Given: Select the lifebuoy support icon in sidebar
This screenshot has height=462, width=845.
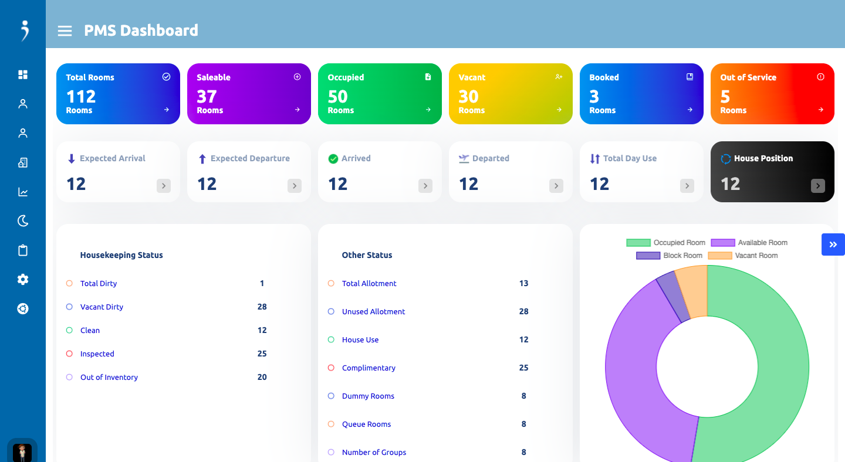Looking at the screenshot, I should [23, 309].
